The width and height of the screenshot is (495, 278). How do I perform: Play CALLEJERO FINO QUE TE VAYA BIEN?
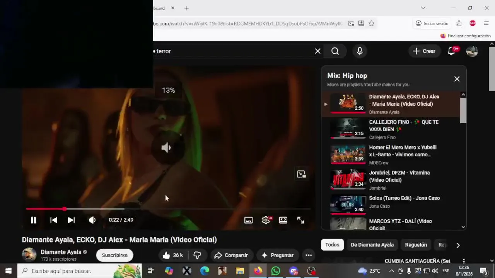pos(391,129)
